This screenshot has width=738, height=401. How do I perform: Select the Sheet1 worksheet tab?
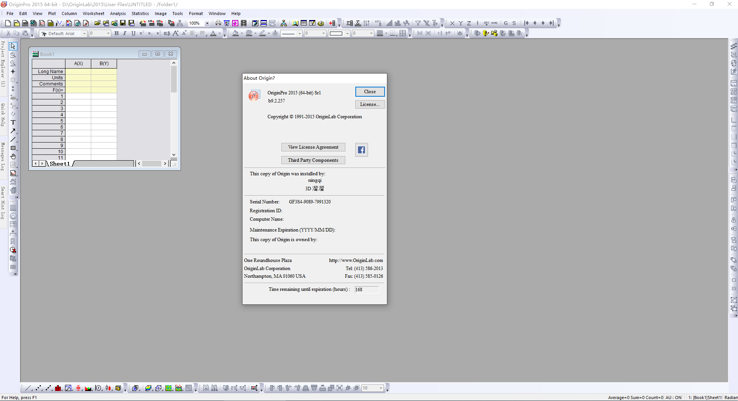[x=60, y=164]
